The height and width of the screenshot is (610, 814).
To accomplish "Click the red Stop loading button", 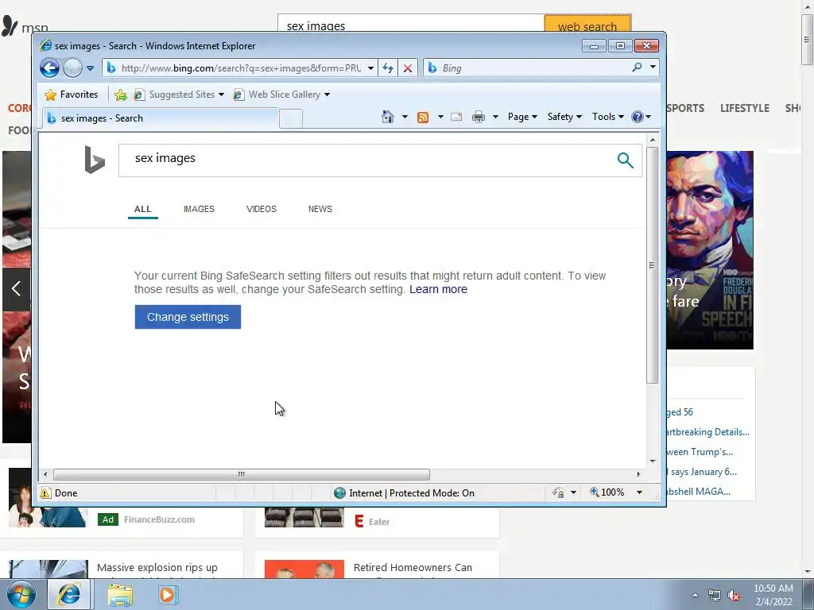I will [x=408, y=68].
